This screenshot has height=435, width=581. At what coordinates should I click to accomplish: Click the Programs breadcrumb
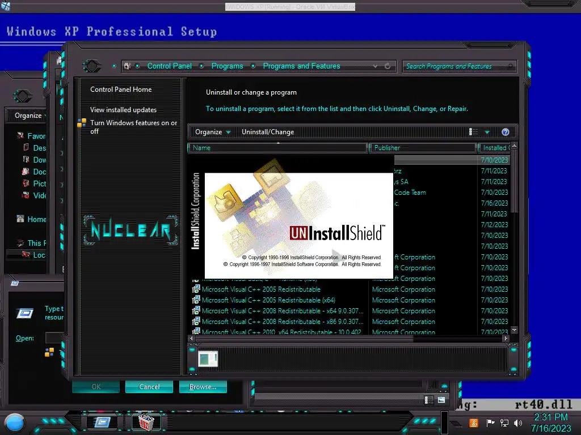pos(227,66)
